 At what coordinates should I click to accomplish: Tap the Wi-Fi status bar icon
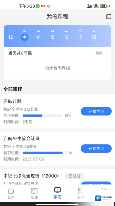(96, 6)
